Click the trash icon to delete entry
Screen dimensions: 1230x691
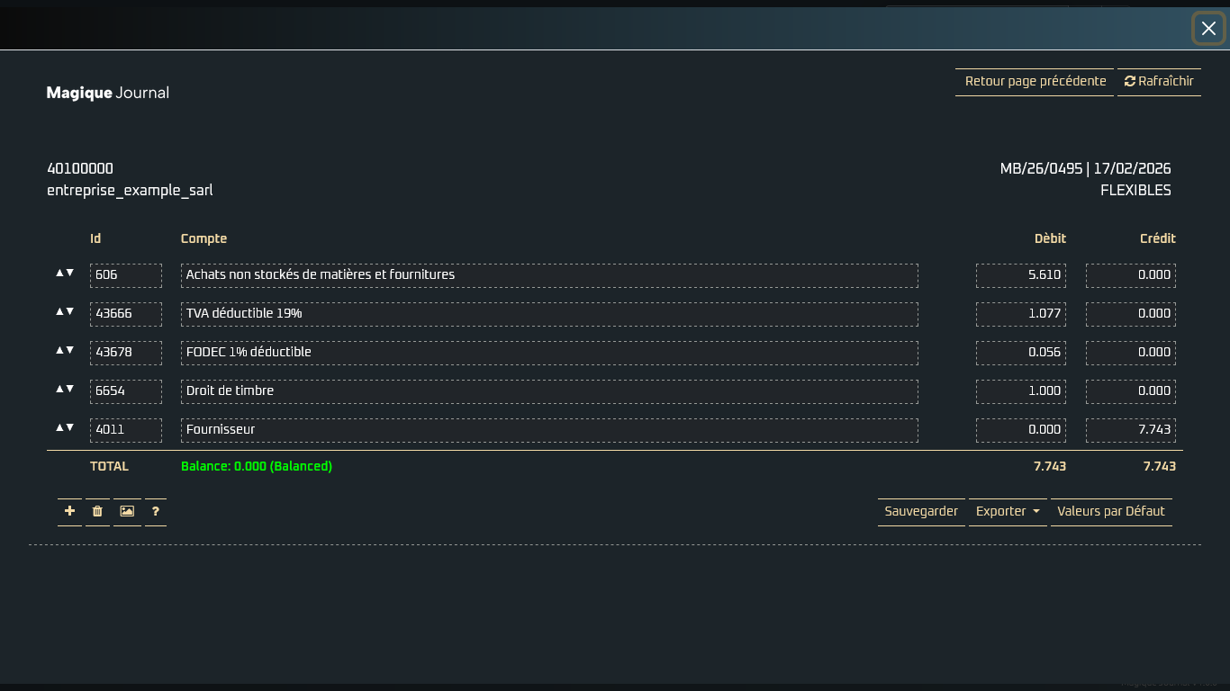coord(97,511)
